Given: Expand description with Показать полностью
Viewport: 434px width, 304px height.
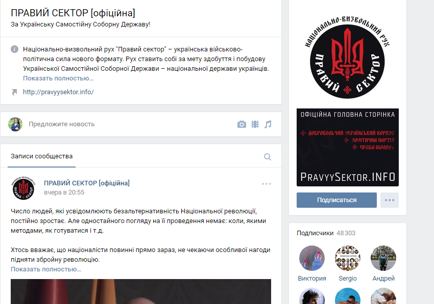Looking at the screenshot, I should click(58, 78).
